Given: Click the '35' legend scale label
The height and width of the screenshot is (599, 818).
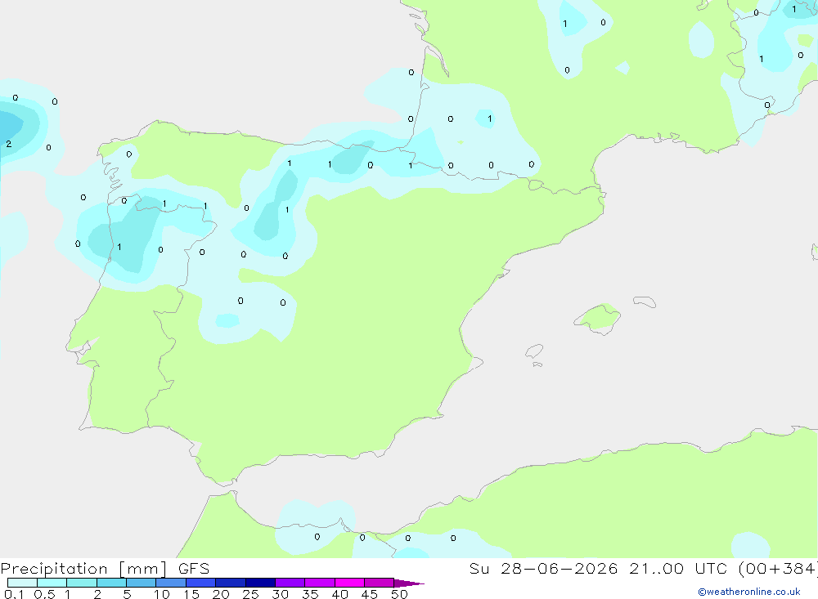Looking at the screenshot, I should point(310,594).
